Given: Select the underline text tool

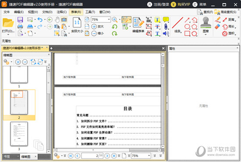Looking at the screenshot, I should (x=157, y=33).
